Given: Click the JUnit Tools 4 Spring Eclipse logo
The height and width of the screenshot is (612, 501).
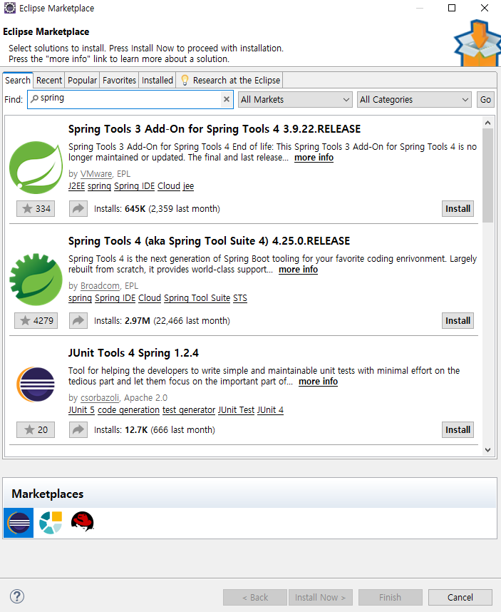Looking at the screenshot, I should [36, 384].
